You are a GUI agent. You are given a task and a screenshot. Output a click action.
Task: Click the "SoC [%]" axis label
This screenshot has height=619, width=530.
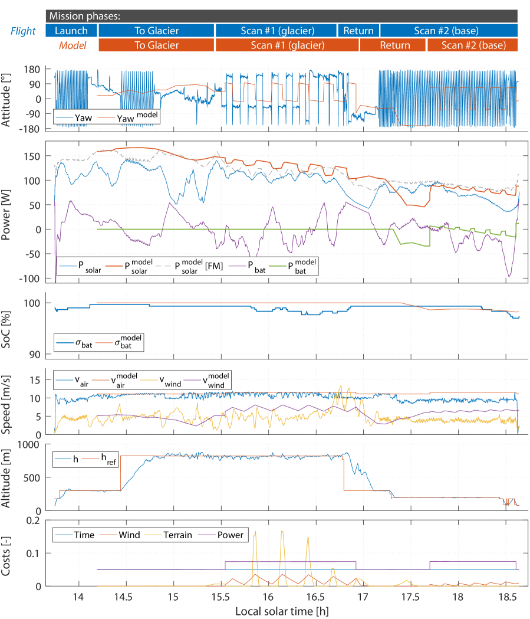click(5, 330)
